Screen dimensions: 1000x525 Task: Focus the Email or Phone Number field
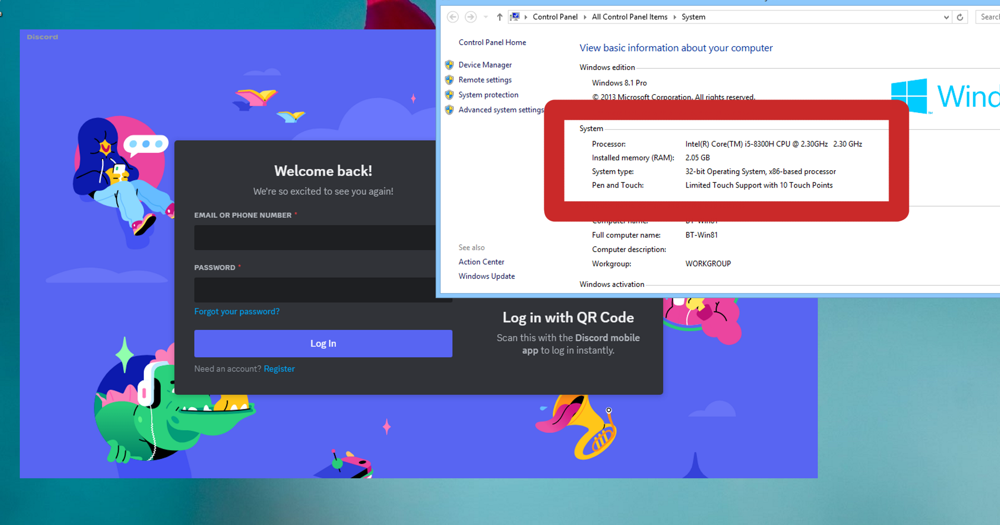click(x=315, y=238)
